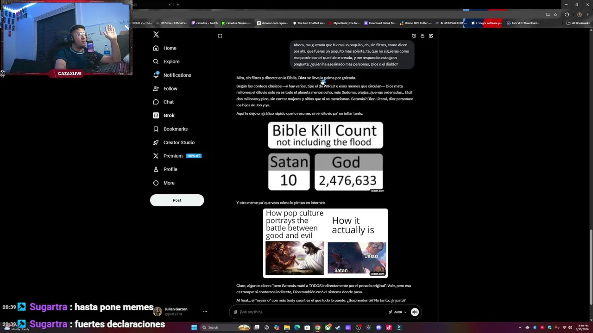Screen dimensions: 593x333
Task: Click the Bookmarks ribbon icon
Action: [x=156, y=129]
